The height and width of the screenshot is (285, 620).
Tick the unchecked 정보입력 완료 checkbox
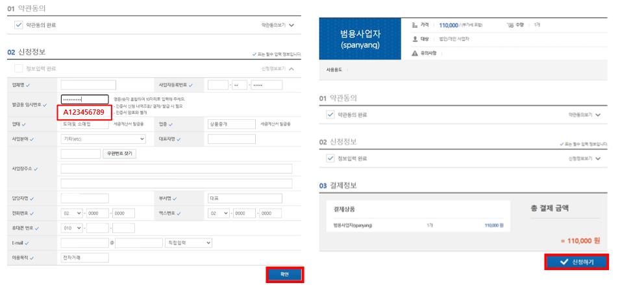pos(18,68)
